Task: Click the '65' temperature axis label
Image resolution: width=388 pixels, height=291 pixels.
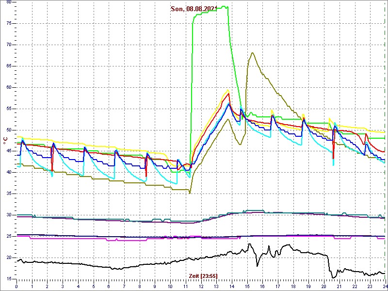Action: coord(8,66)
